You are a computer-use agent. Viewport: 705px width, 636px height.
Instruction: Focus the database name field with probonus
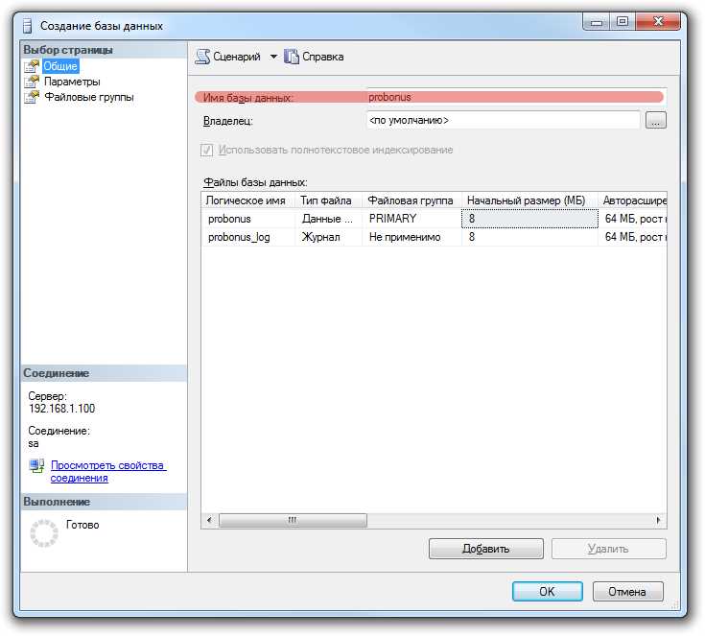516,97
